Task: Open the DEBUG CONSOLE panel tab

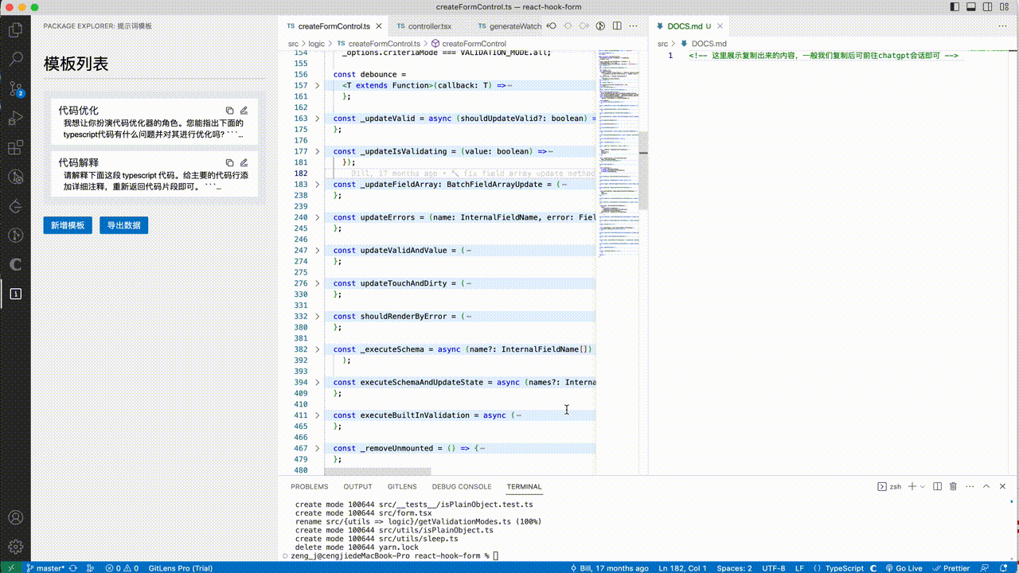Action: pyautogui.click(x=462, y=486)
